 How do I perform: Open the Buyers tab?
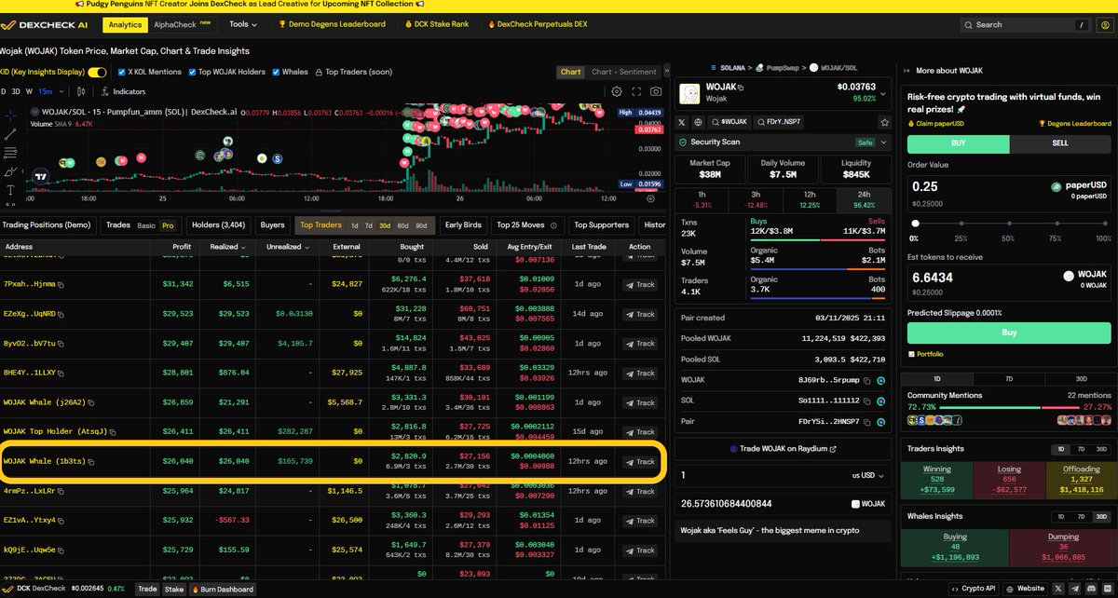(272, 224)
